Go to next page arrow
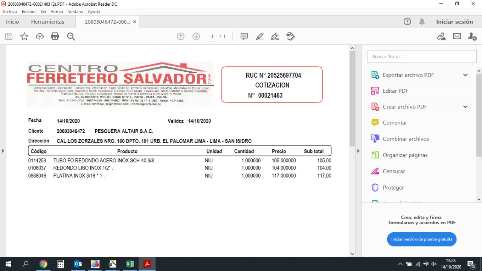Image resolution: width=482 pixels, height=271 pixels. pos(196,37)
